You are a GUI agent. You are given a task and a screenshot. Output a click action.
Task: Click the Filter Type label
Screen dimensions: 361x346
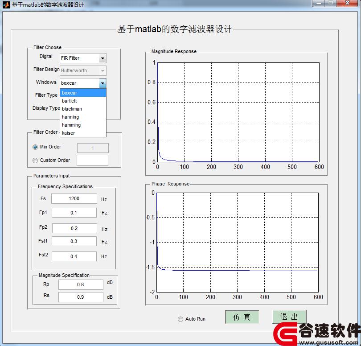point(46,95)
